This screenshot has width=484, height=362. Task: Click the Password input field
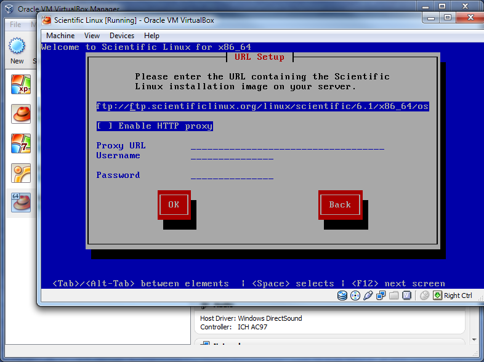(x=232, y=175)
